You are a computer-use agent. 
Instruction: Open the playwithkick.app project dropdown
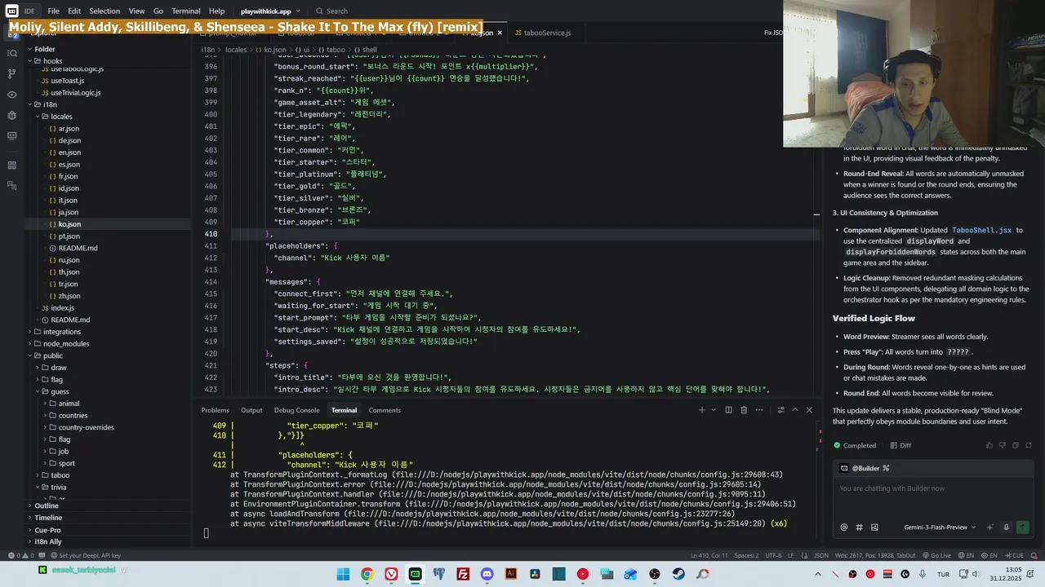[x=270, y=11]
